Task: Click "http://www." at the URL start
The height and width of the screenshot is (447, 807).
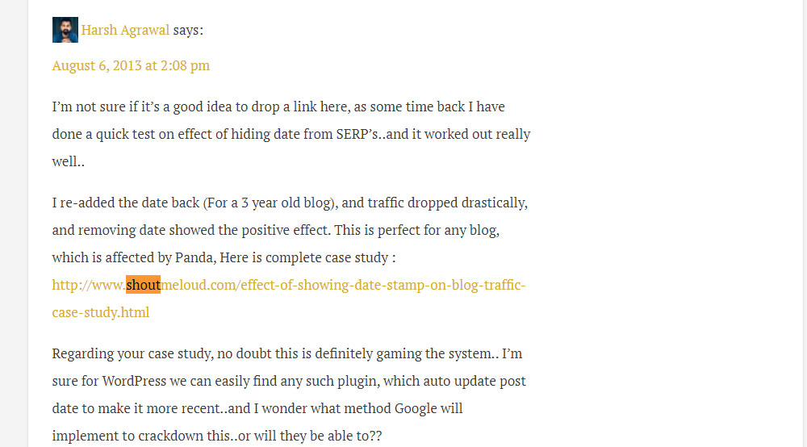Action: (x=89, y=285)
